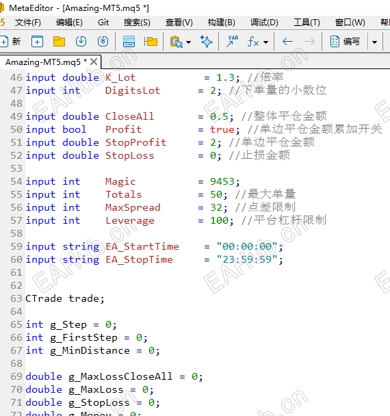Click the StopProfit variable name
Viewport: 390px width, 416px height.
(136, 142)
